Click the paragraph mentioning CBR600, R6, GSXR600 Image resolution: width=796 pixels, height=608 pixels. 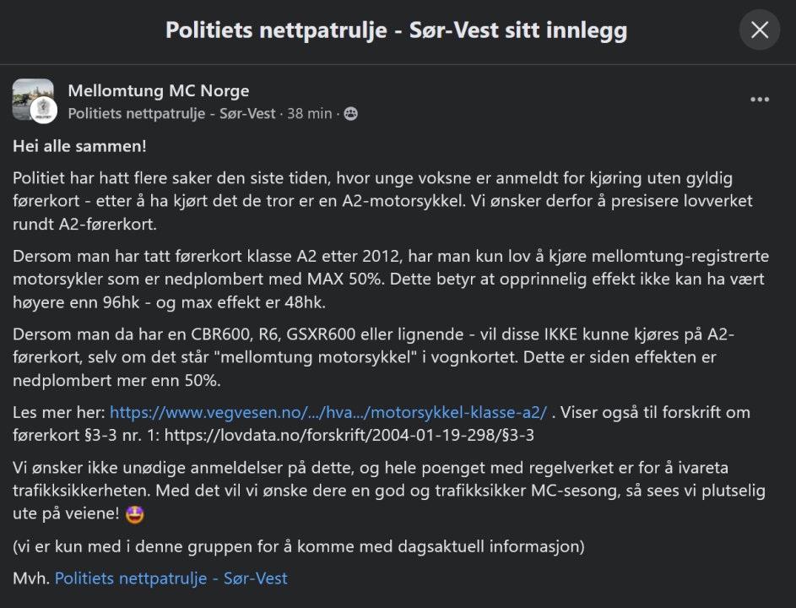[371, 357]
